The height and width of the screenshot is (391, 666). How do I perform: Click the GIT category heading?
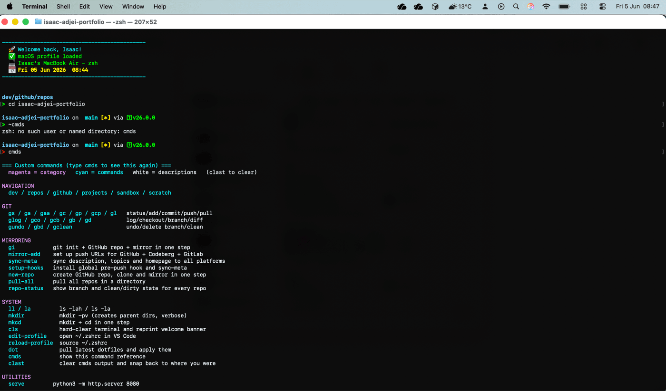click(x=7, y=206)
